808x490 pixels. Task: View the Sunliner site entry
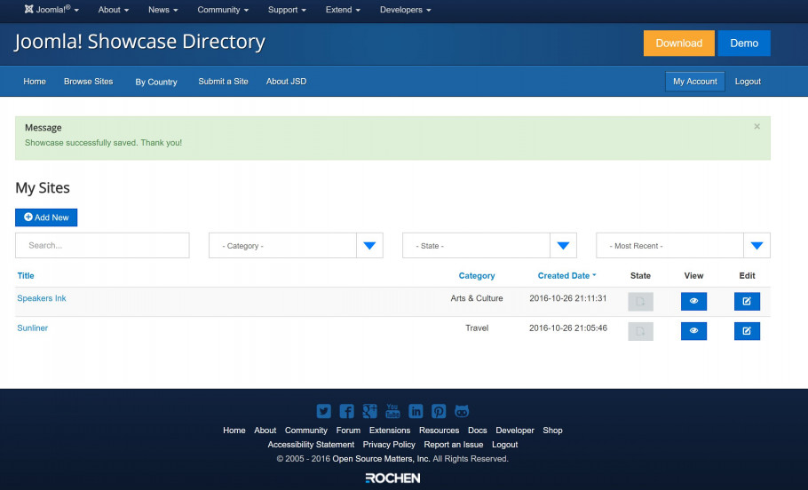pyautogui.click(x=693, y=331)
